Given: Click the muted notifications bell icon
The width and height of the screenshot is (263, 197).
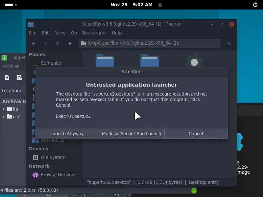Looking at the screenshot, I should point(160,5).
